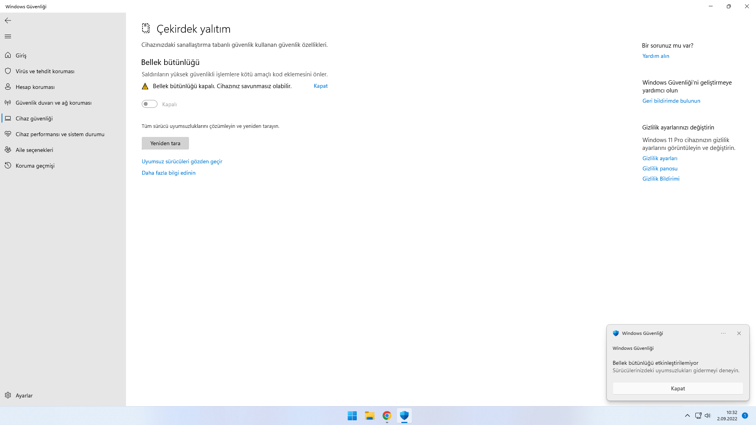This screenshot has height=425, width=756.
Task: Open Gizlilik ayarları link
Action: point(660,158)
